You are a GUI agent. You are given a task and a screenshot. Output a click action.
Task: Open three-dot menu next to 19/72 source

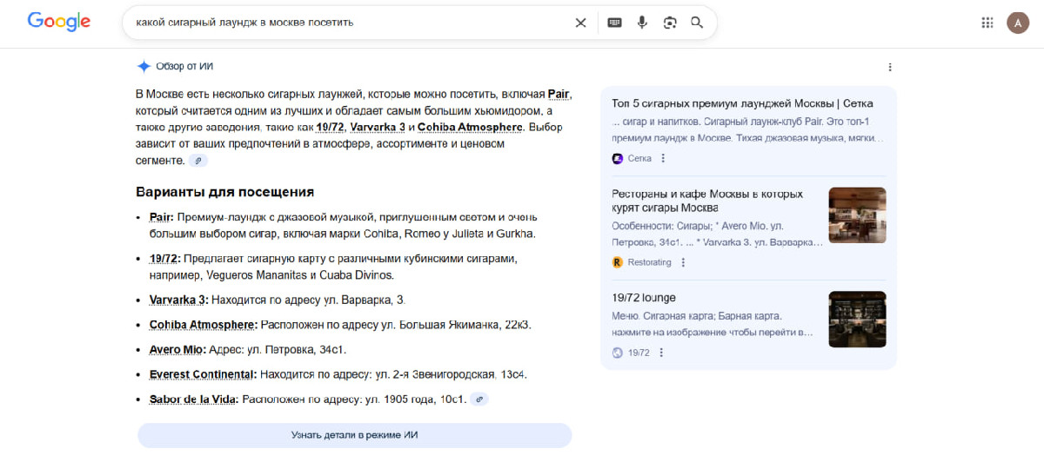point(661,353)
